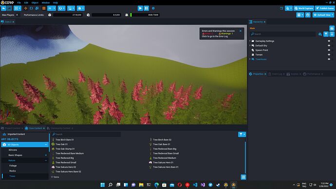The height and width of the screenshot is (189, 336).
Task: Click the networked object count bar
Action: (106, 15)
